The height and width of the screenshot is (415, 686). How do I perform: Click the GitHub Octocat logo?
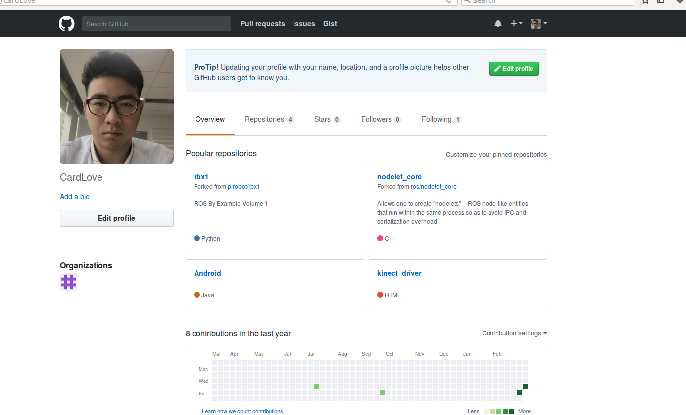click(66, 24)
